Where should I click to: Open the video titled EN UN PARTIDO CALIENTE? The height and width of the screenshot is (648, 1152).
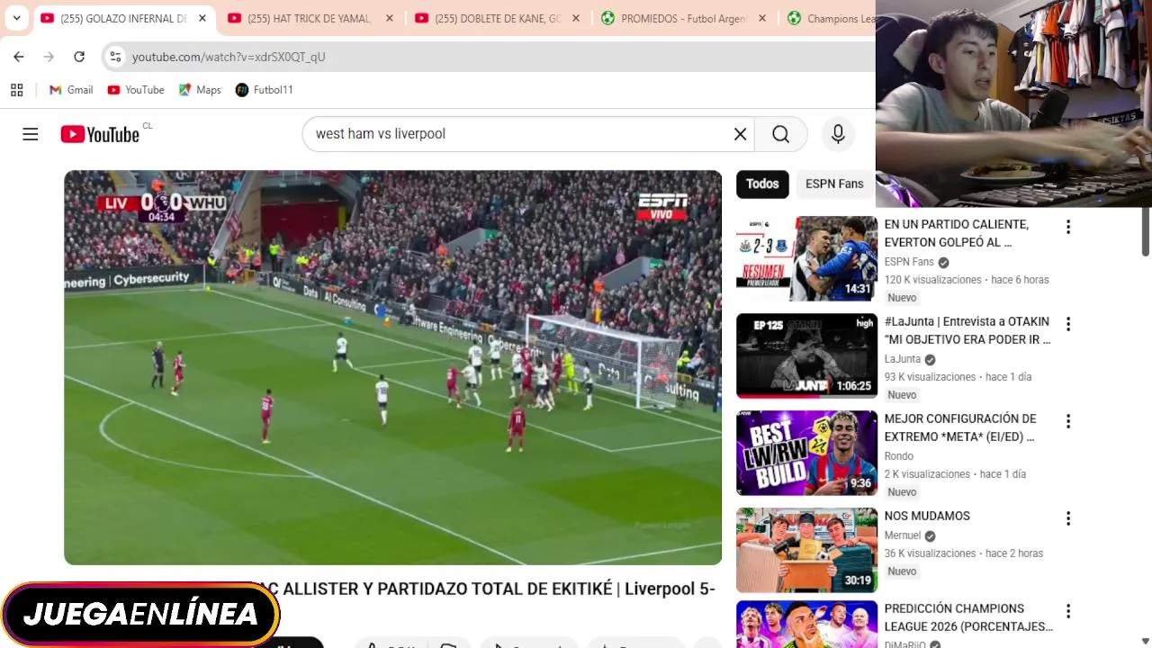pos(957,233)
